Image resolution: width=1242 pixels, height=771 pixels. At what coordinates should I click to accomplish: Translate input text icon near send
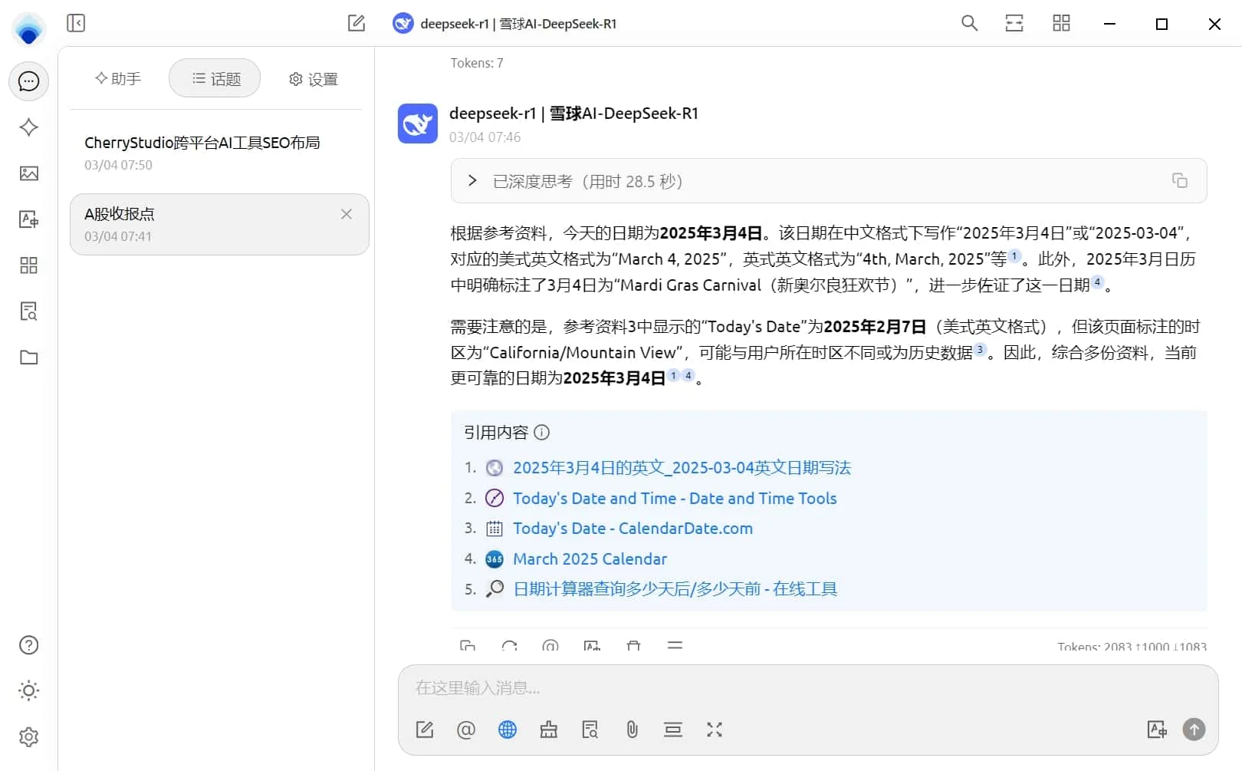point(1157,730)
